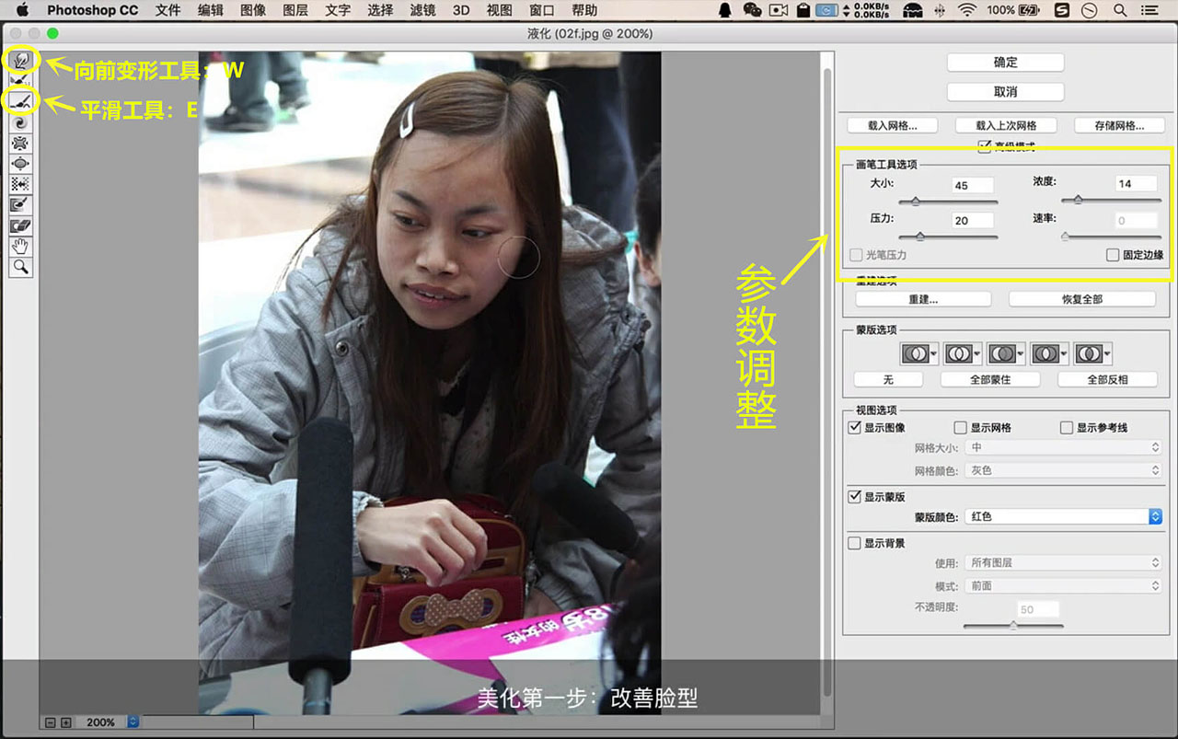
Task: Open the 文件 menu
Action: 168,10
